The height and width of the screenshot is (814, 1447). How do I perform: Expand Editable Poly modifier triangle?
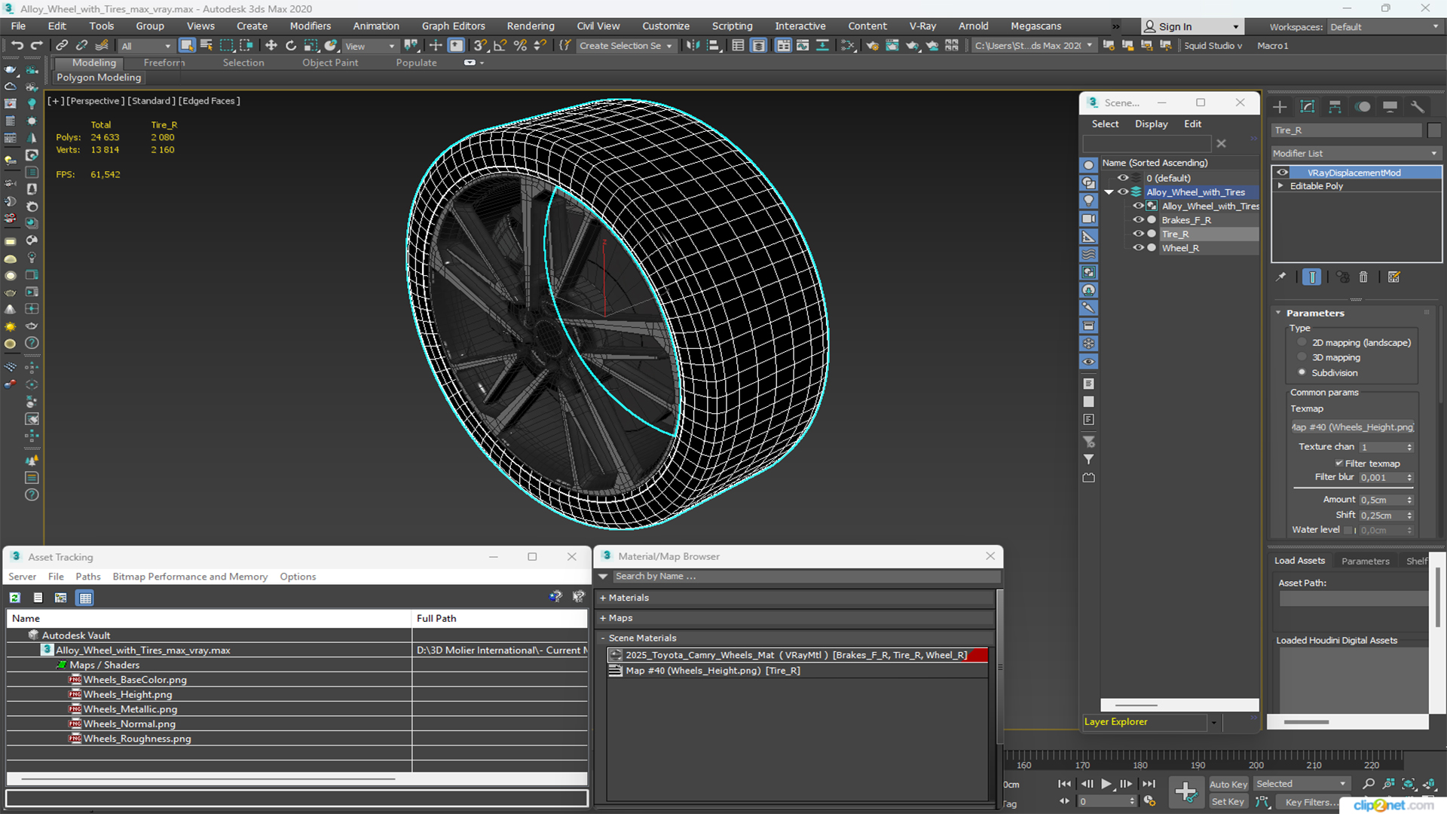tap(1280, 185)
